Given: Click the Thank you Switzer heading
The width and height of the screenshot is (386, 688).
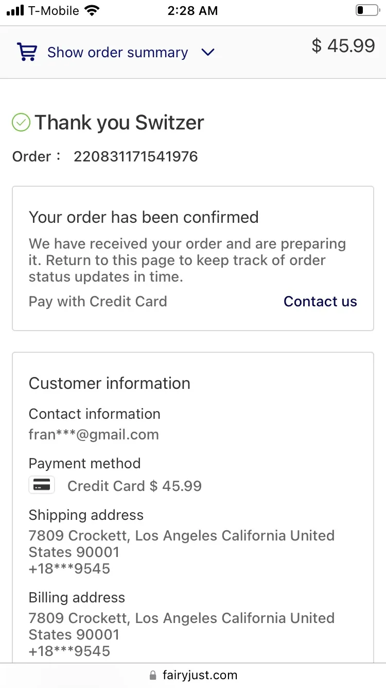Looking at the screenshot, I should click(x=119, y=123).
